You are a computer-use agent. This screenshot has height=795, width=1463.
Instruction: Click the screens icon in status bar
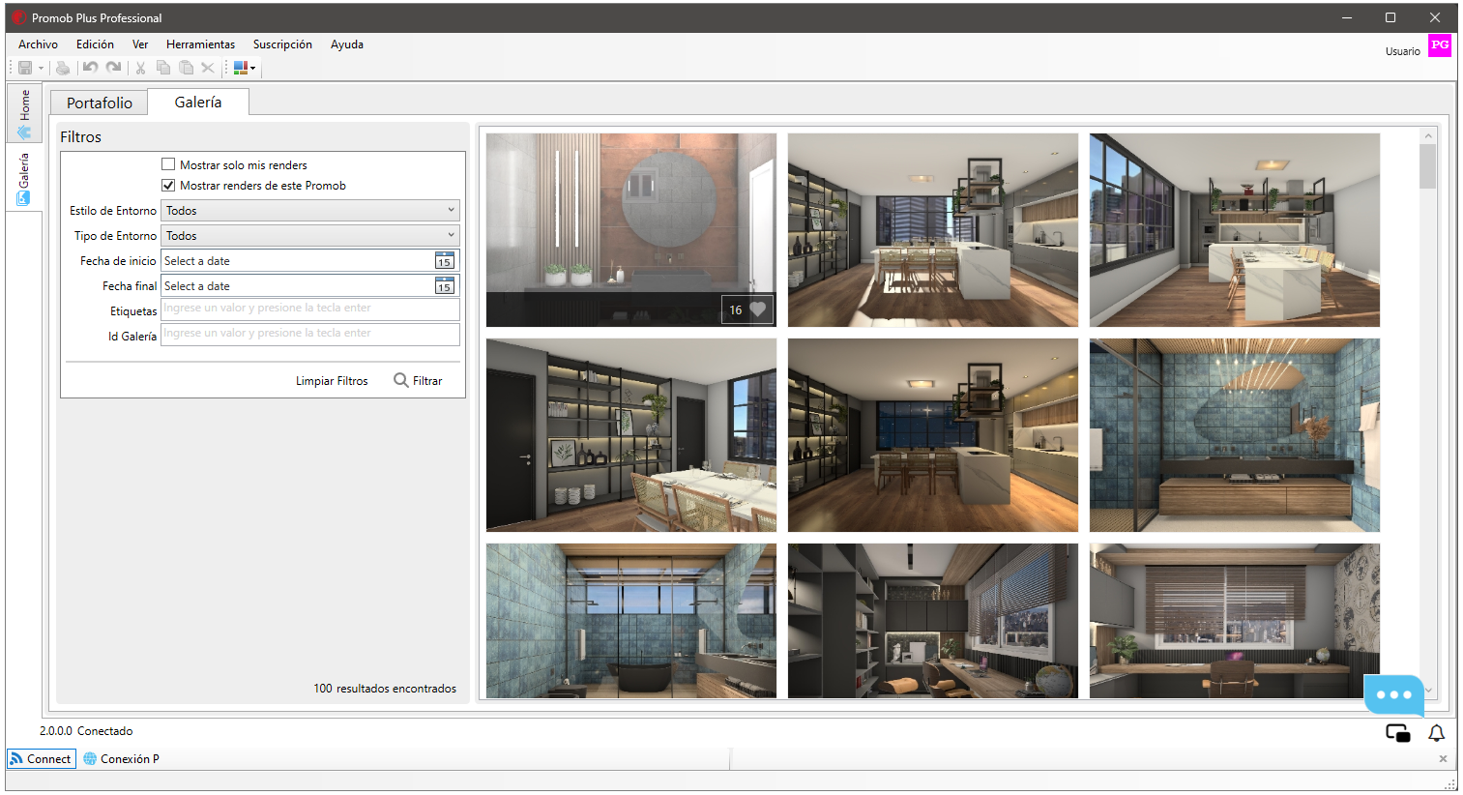click(x=1397, y=733)
